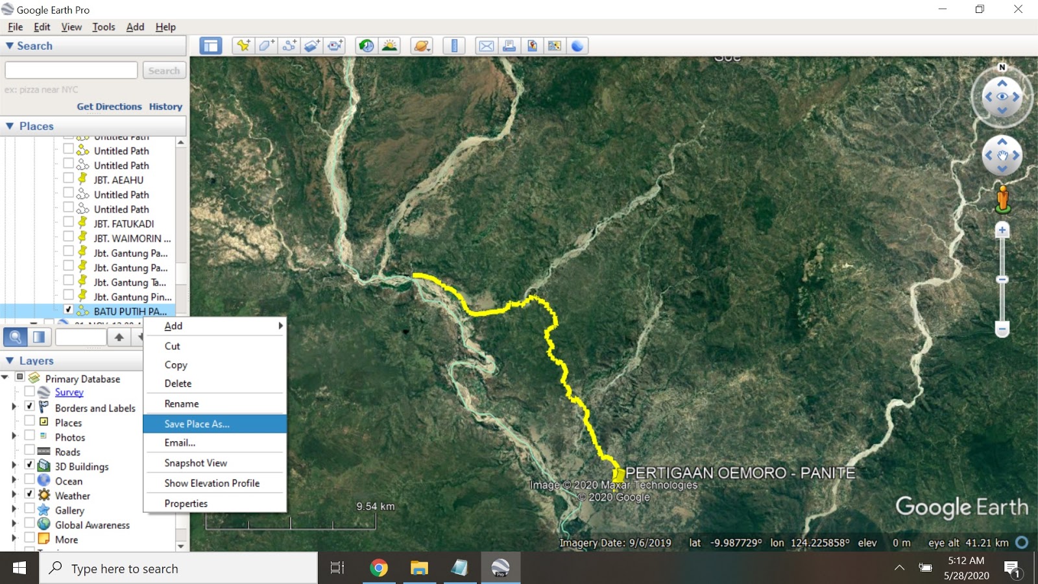Image resolution: width=1038 pixels, height=584 pixels.
Task: Click the Save Image toolbar icon
Action: (x=532, y=45)
